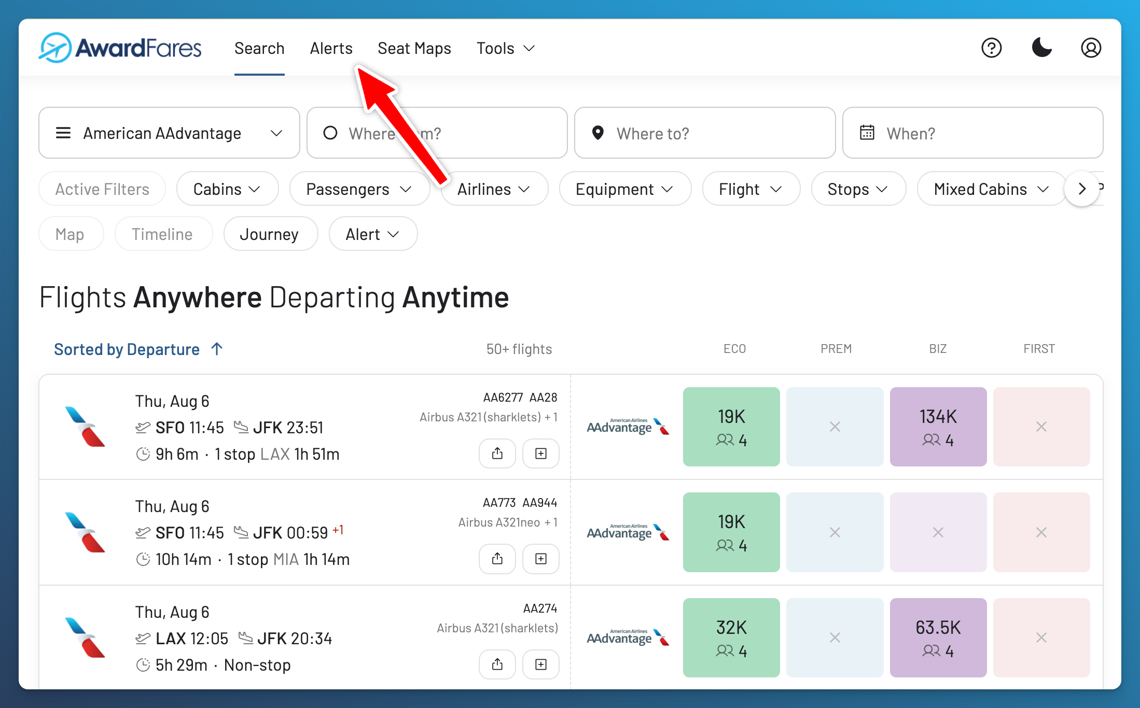1140x708 pixels.
Task: Click add icon for AA274 flight
Action: tap(541, 664)
